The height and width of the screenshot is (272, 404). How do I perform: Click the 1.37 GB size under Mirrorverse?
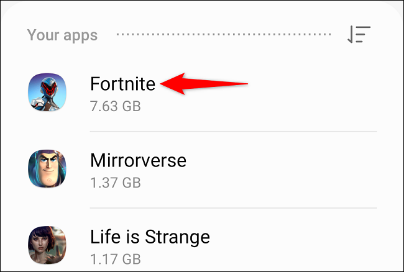(116, 183)
